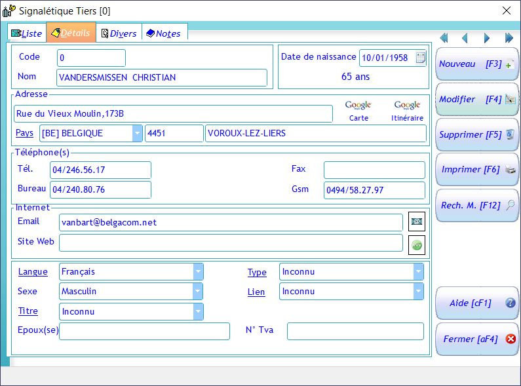Open Google Itinéraire route link

click(x=407, y=111)
